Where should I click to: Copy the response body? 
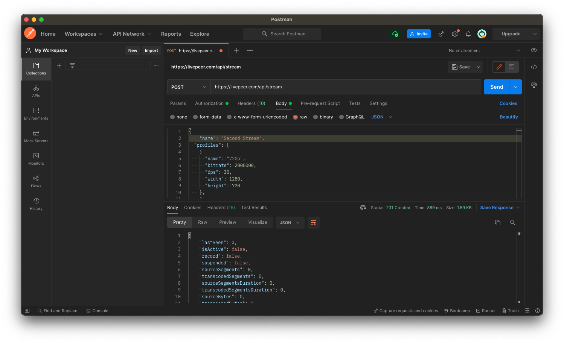click(498, 223)
